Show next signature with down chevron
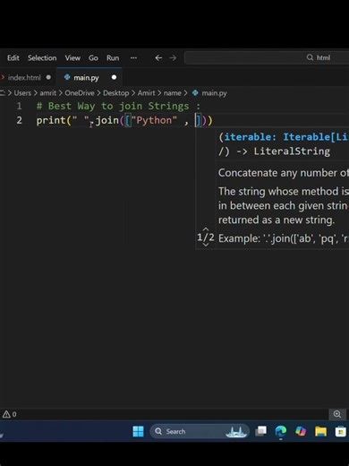The height and width of the screenshot is (466, 349). (206, 245)
